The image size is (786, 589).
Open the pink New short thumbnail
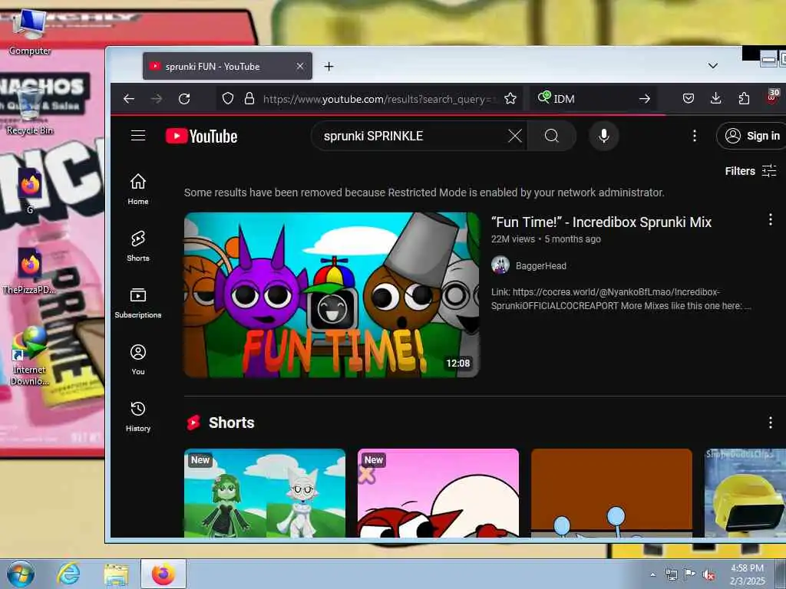tap(438, 493)
